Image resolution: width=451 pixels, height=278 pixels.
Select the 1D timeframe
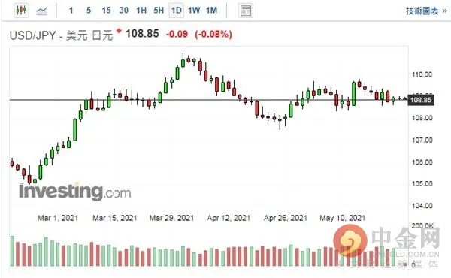click(x=177, y=11)
